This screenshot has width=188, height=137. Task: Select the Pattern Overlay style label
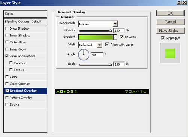[21, 98]
